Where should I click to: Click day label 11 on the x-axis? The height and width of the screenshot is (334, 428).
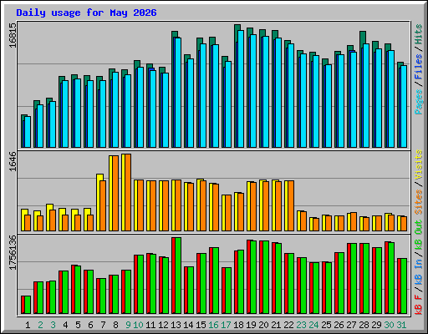coord(150,325)
